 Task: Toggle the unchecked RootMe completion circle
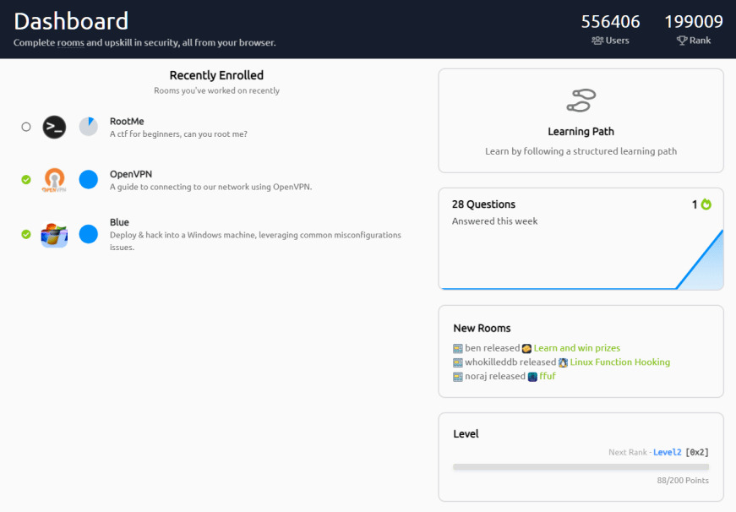(26, 127)
